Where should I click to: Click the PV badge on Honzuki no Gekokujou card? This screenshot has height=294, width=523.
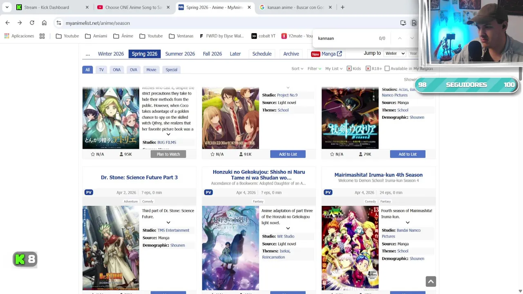pos(208,192)
